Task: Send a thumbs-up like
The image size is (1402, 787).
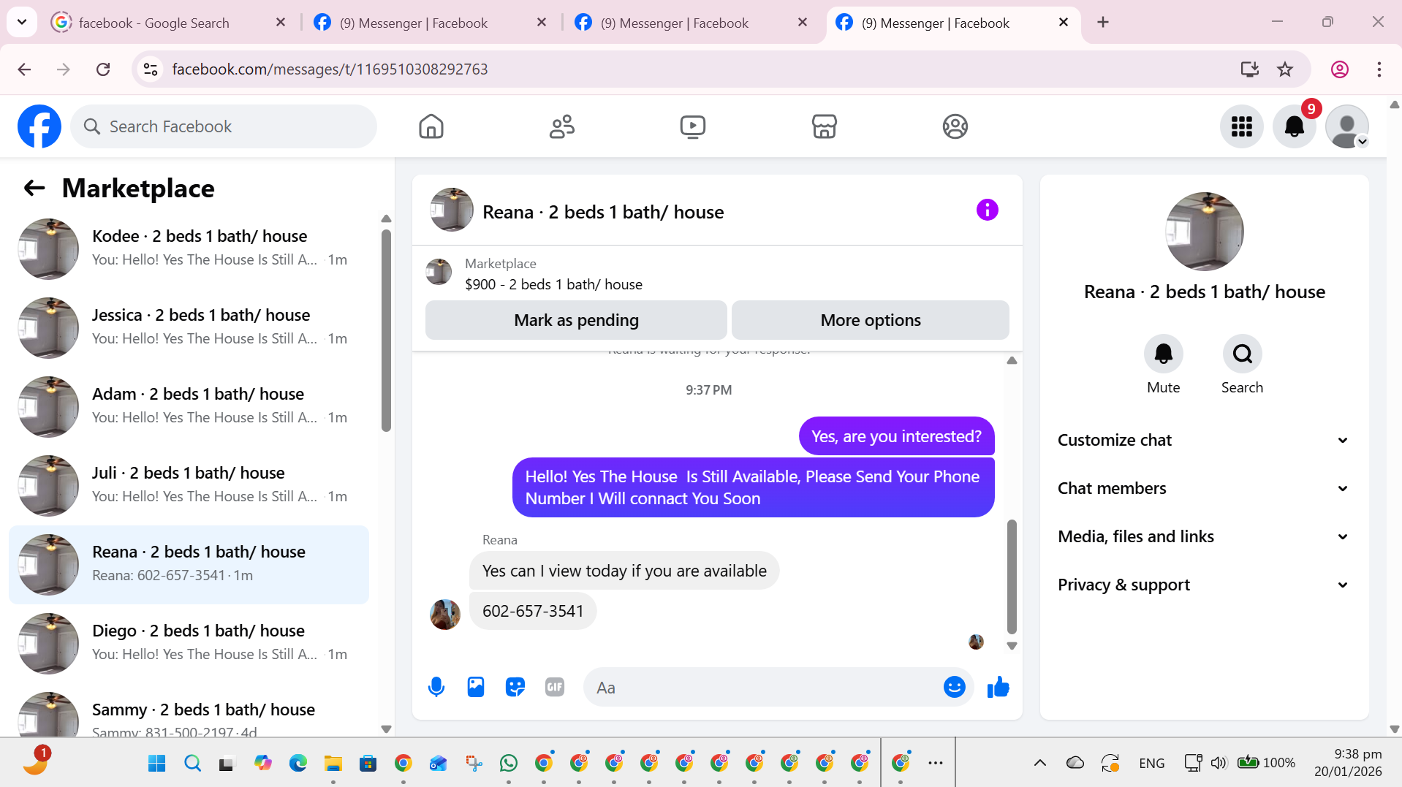Action: click(998, 687)
